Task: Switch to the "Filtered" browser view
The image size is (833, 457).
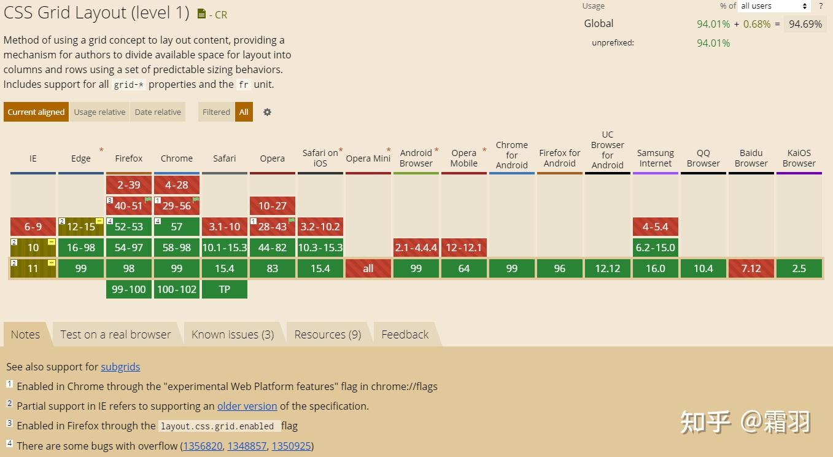Action: pyautogui.click(x=216, y=112)
